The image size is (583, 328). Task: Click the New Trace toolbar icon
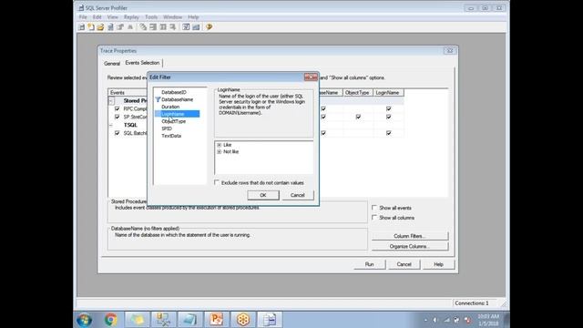pyautogui.click(x=82, y=27)
